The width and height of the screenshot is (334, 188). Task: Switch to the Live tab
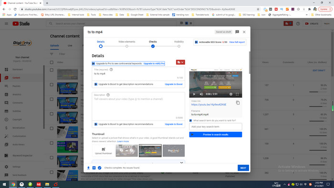70,45
